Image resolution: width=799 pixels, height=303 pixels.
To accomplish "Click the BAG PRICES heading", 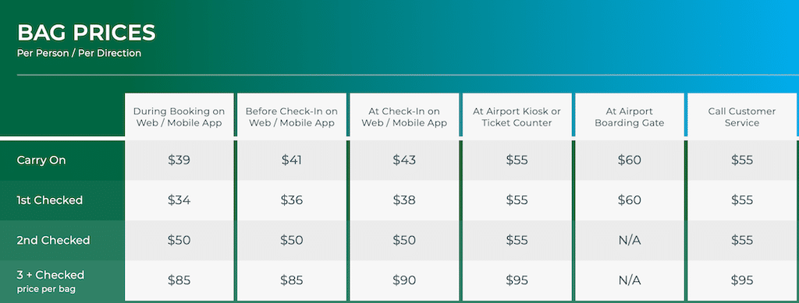I will [87, 33].
